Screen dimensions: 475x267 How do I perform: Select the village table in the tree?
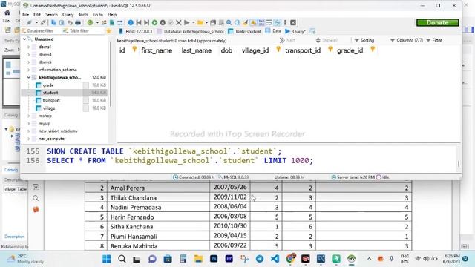[49, 108]
